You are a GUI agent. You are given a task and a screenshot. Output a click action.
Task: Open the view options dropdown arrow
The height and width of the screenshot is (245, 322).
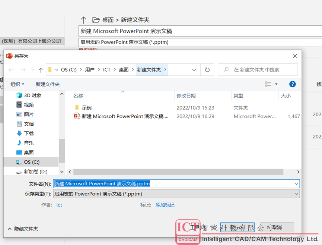click(x=276, y=84)
